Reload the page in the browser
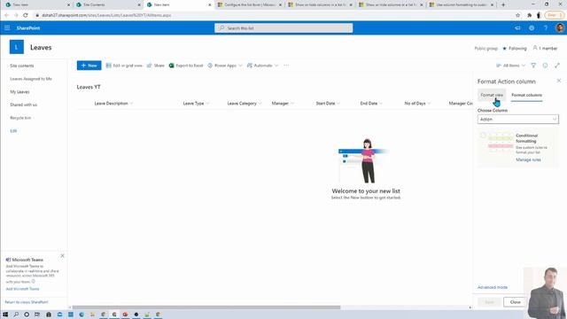 tap(26, 15)
